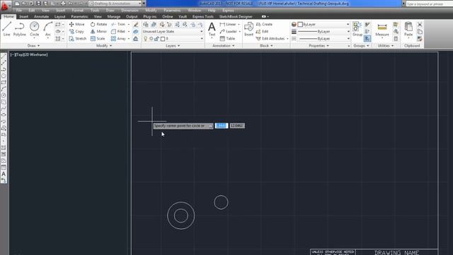Click the Move tool

coord(77,24)
